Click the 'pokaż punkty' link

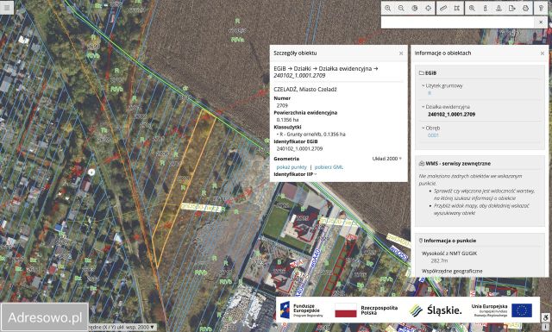point(292,167)
